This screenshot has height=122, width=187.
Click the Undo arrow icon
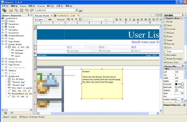click(27, 10)
